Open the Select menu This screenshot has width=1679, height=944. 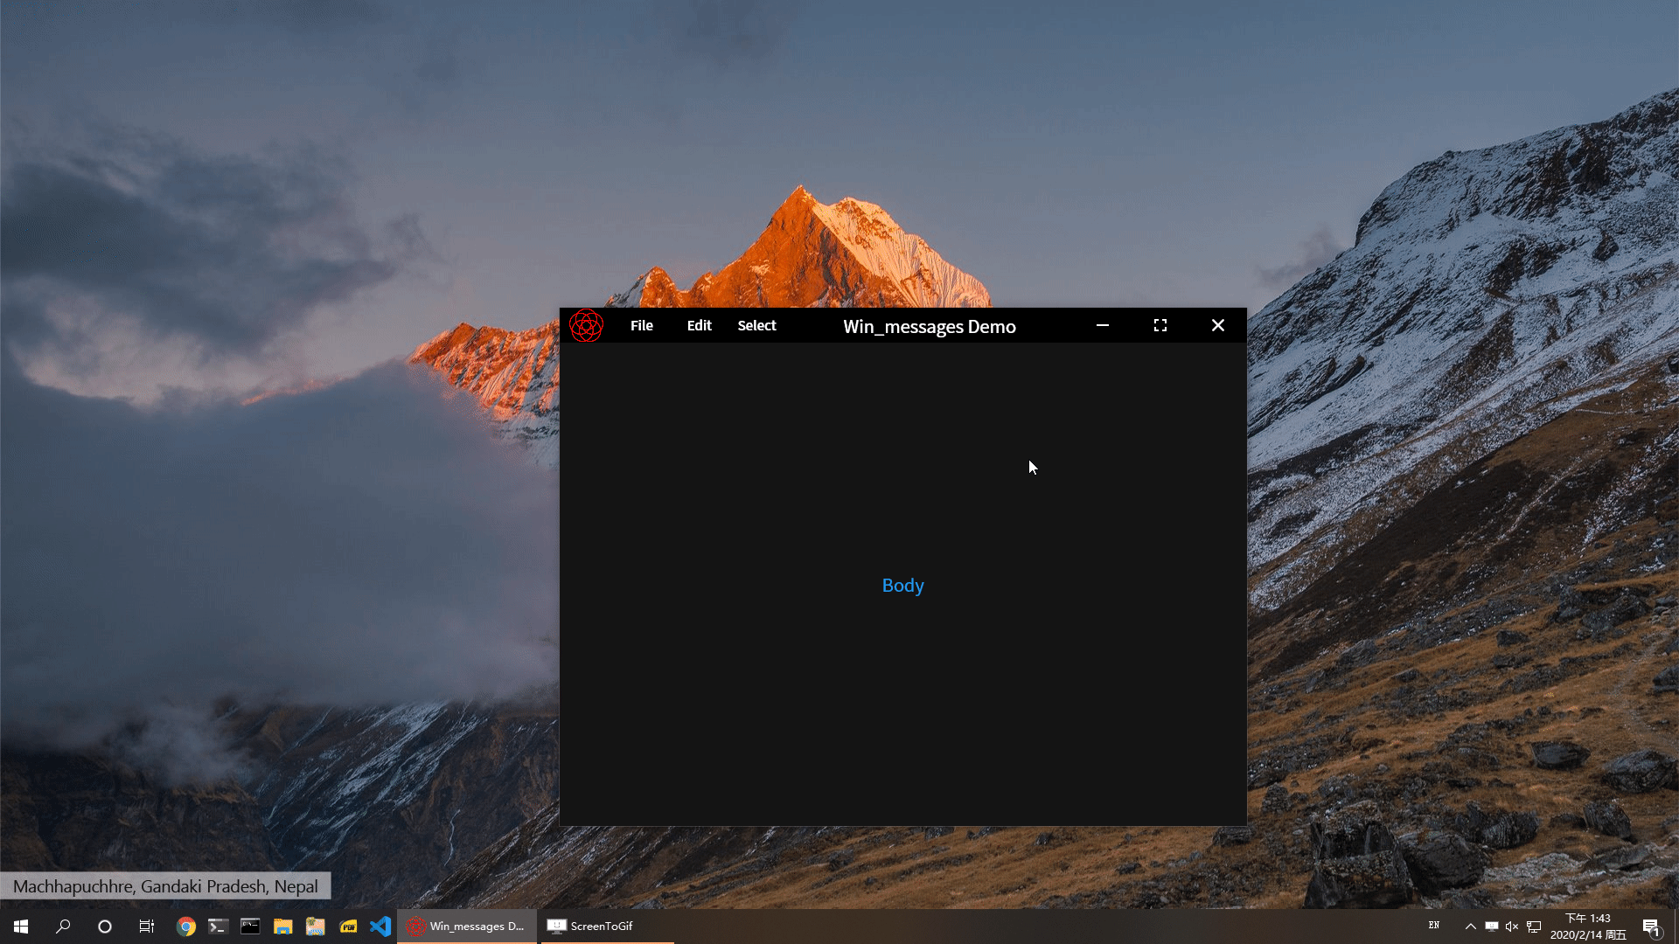click(x=756, y=325)
